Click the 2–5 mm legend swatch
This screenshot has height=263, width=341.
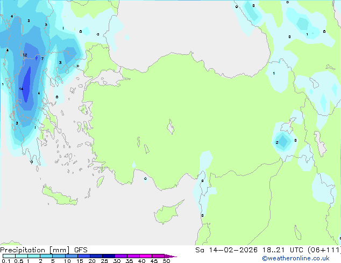tap(46, 256)
